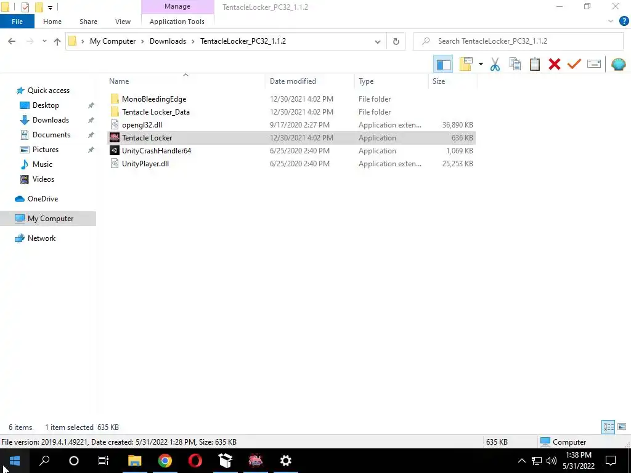Screen dimensions: 631x473
Task: Open the new folder dropdown arrow
Action: [481, 64]
